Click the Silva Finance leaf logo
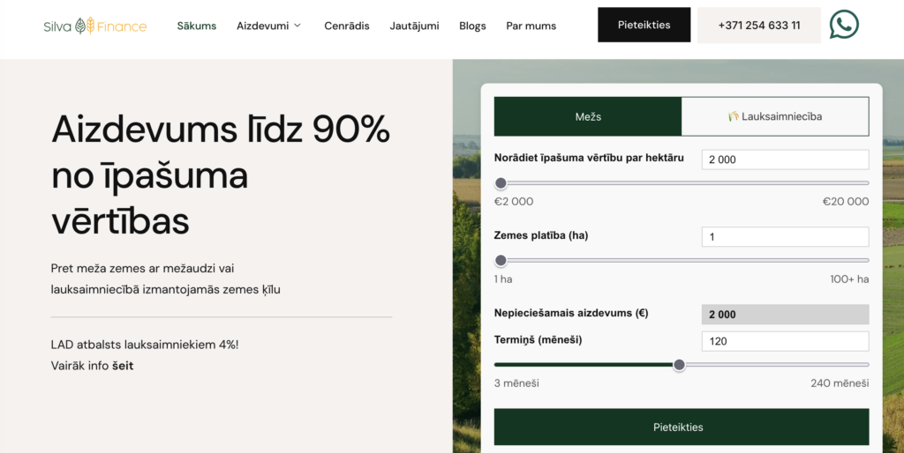Image resolution: width=904 pixels, height=453 pixels. pyautogui.click(x=85, y=26)
